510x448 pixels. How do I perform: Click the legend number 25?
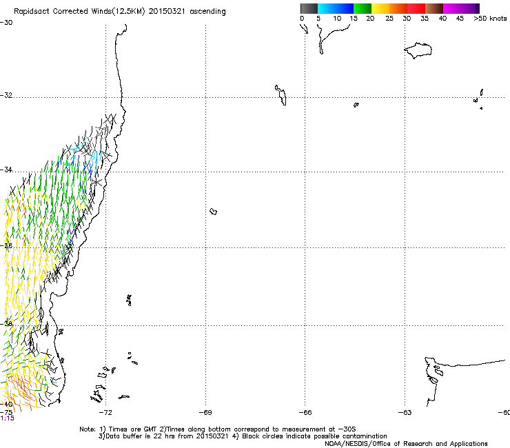pos(389,19)
